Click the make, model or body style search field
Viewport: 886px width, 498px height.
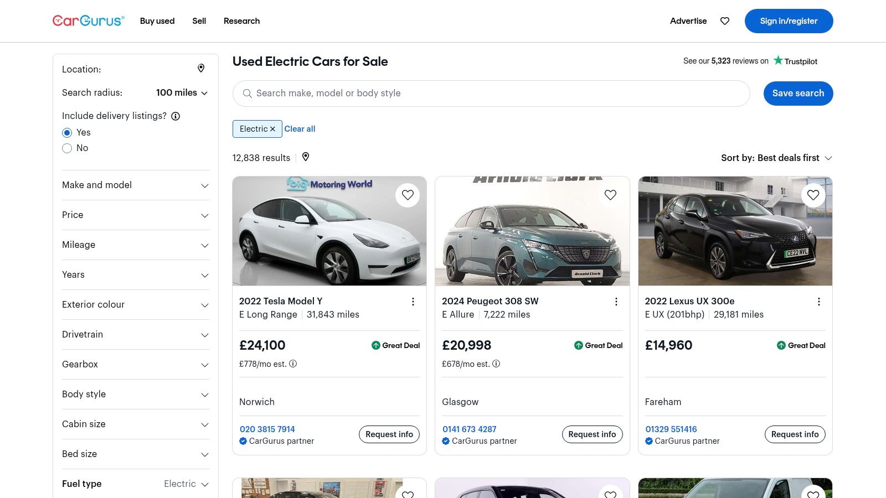(491, 94)
